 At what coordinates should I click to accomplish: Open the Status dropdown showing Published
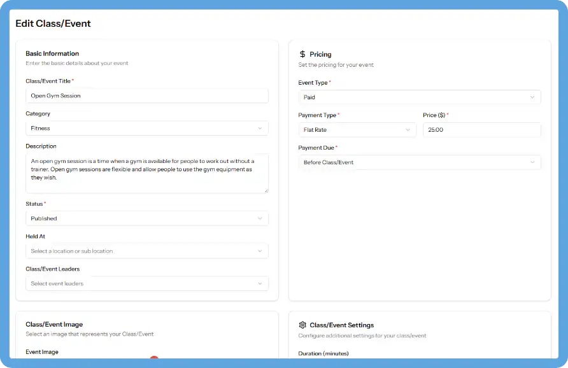coord(146,218)
